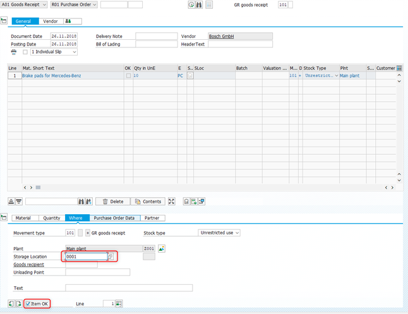Click the search field below the item table
Image resolution: width=408 pixels, height=314 pixels.
pyautogui.click(x=52, y=202)
